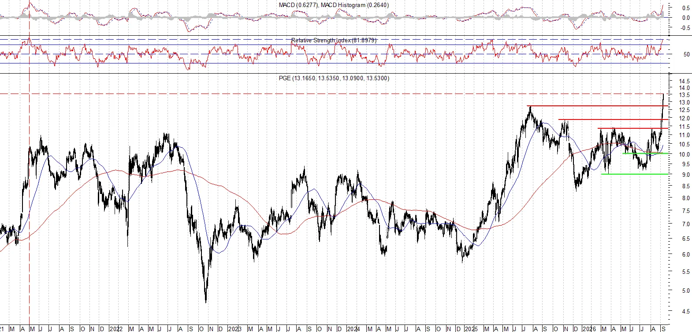The image size is (692, 332).
Task: Click the 11.5 price axis label
Action: click(x=685, y=127)
